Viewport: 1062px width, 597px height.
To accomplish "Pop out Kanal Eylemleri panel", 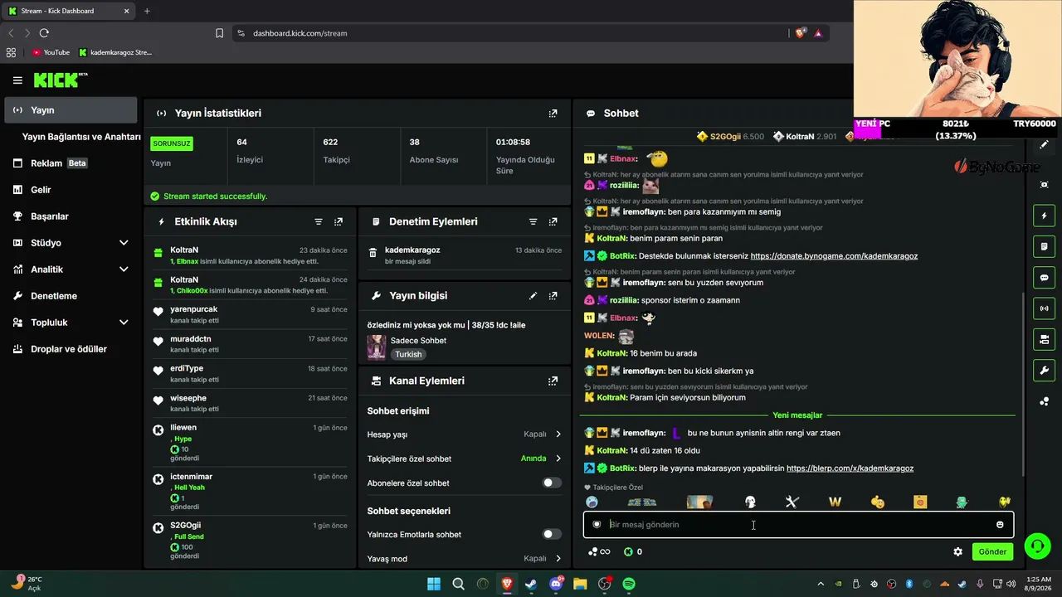I will point(553,381).
